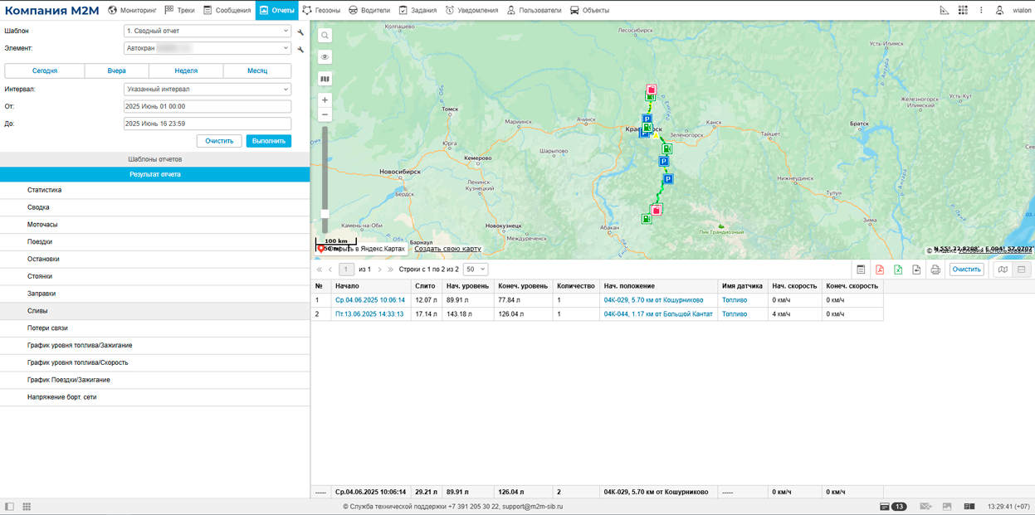Click the lower red fuel marker near Abakan
The image size is (1035, 515).
pos(657,210)
